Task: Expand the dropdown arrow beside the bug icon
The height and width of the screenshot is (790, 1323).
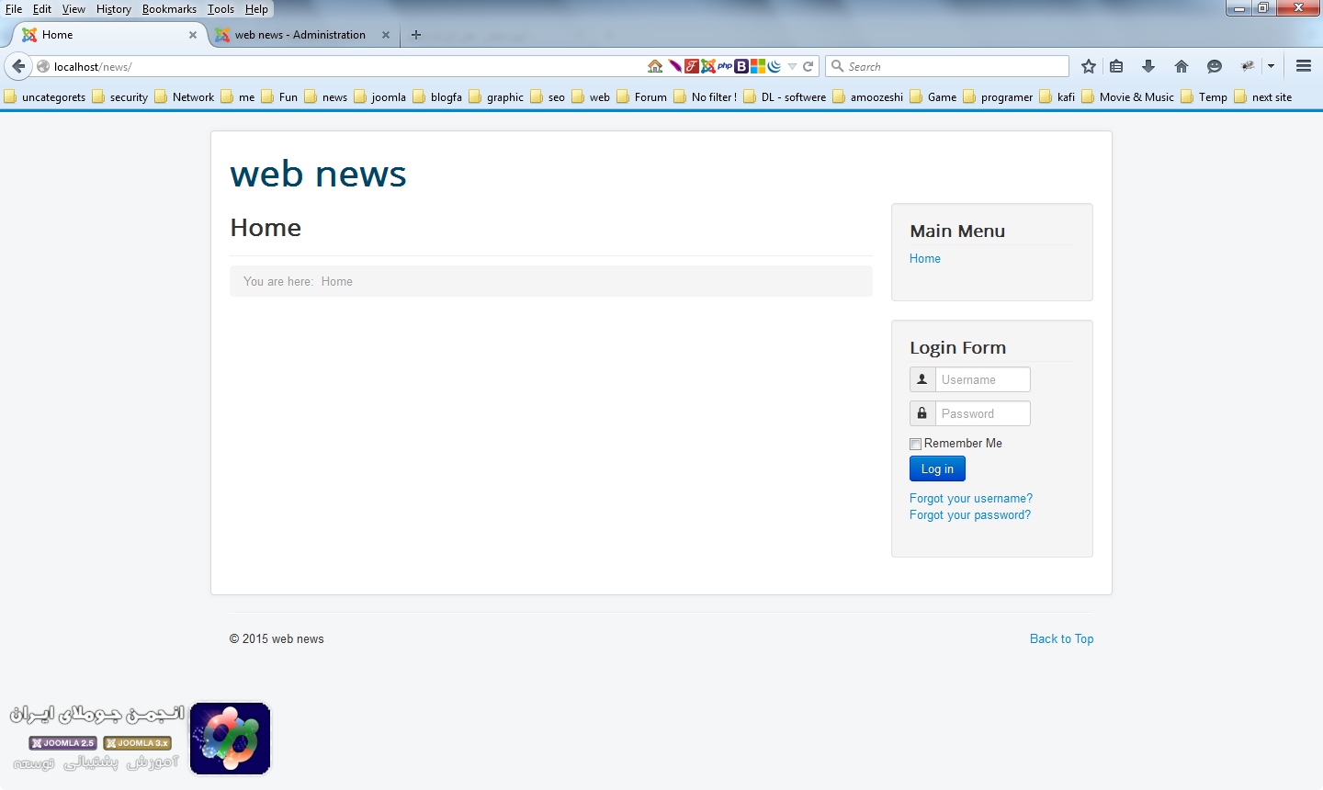Action: [1272, 66]
